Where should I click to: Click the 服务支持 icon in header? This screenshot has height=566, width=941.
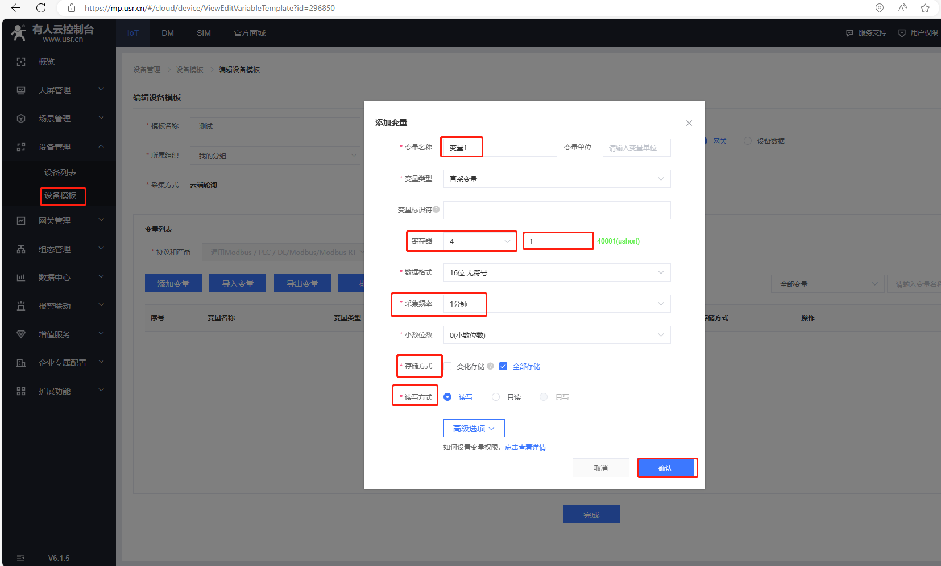[x=849, y=33]
